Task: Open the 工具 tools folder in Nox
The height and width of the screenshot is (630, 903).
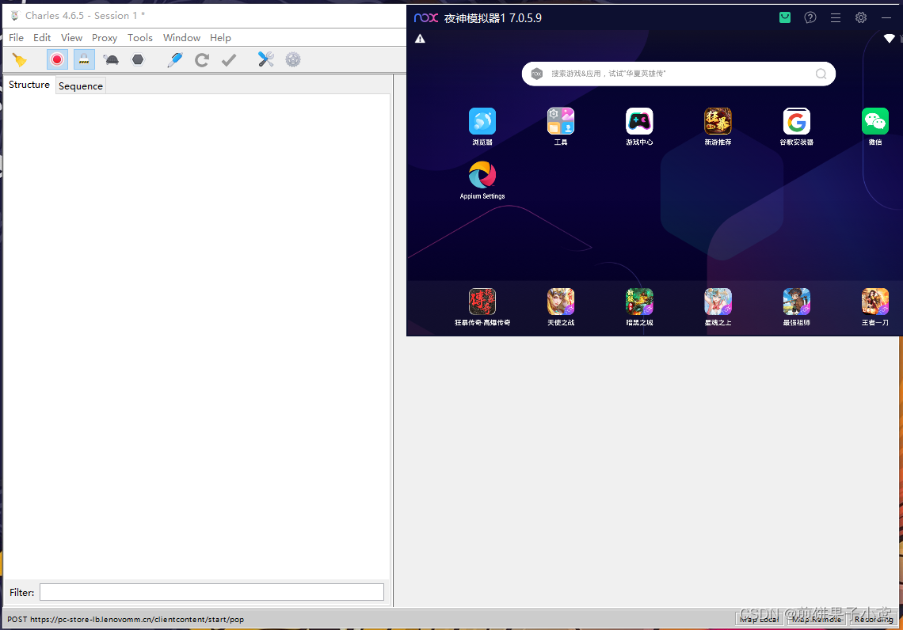Action: click(560, 127)
